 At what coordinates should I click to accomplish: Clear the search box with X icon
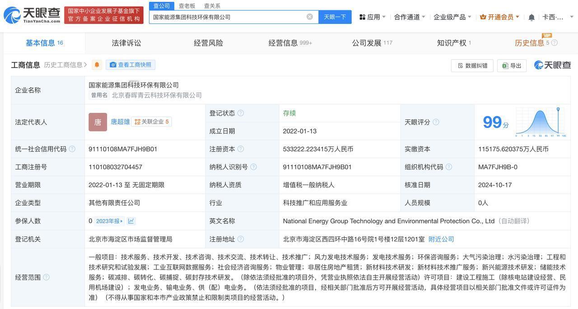[310, 17]
